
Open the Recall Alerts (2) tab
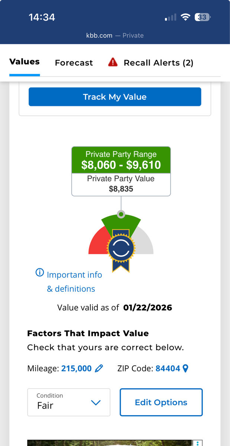click(158, 63)
